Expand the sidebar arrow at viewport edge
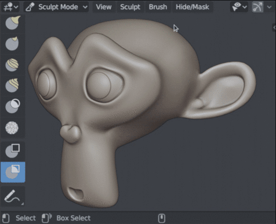Viewport: 276px width, 224px height. 274,28
